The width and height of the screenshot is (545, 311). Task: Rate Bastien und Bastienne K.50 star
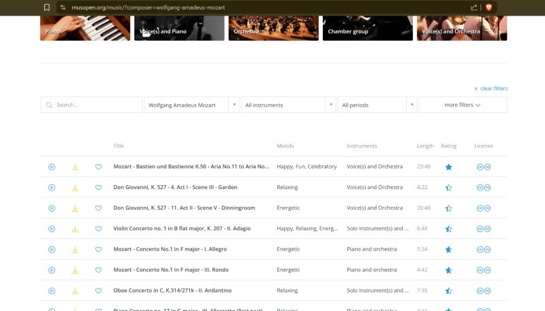pyautogui.click(x=449, y=167)
